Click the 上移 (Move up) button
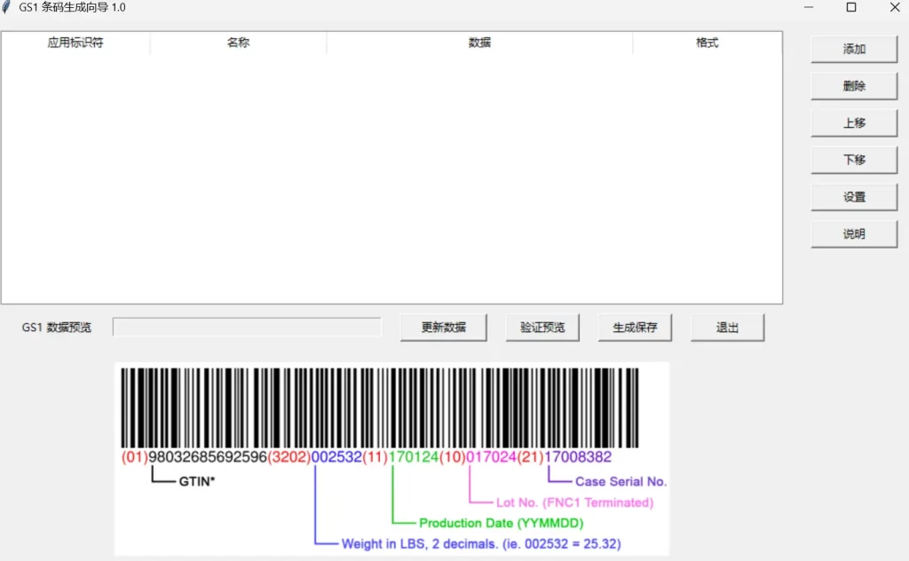The height and width of the screenshot is (561, 909). pos(854,122)
